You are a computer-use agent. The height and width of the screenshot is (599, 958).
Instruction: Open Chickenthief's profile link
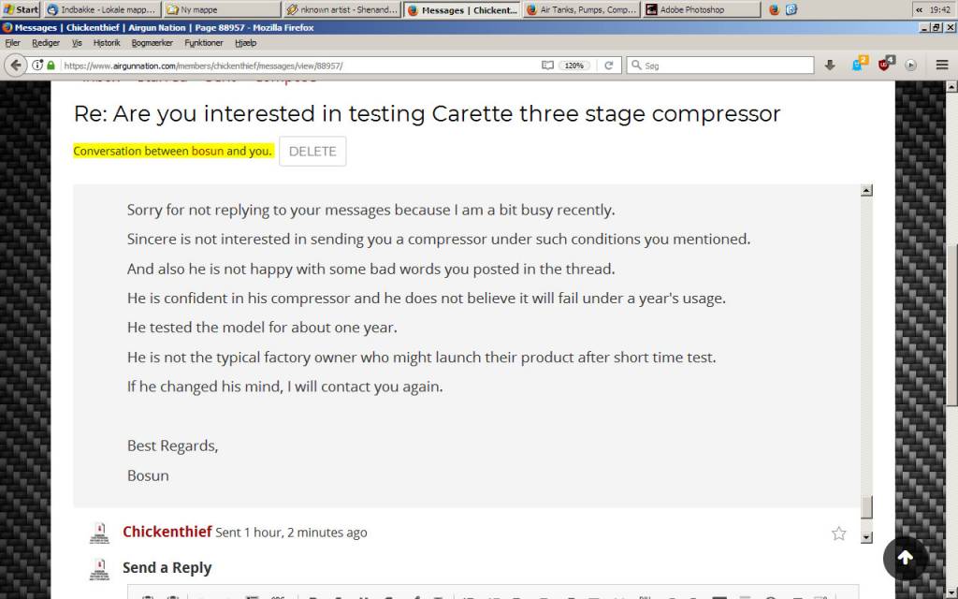tap(167, 532)
